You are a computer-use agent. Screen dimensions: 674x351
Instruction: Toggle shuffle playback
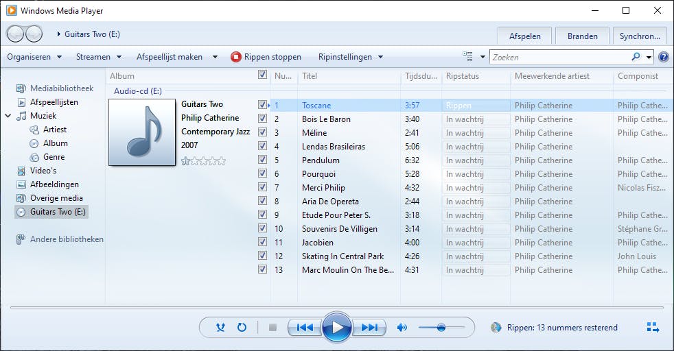click(220, 328)
